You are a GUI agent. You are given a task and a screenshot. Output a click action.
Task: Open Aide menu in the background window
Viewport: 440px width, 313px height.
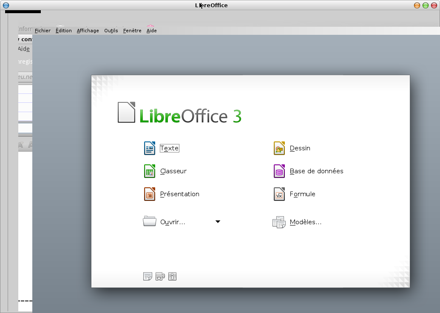coord(24,49)
